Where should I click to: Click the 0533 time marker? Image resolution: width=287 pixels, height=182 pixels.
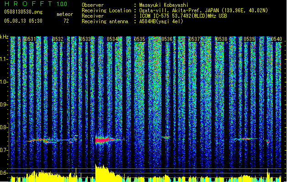(85, 39)
